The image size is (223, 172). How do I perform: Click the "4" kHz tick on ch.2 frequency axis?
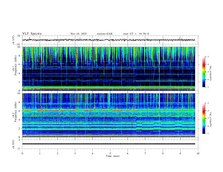(19, 120)
